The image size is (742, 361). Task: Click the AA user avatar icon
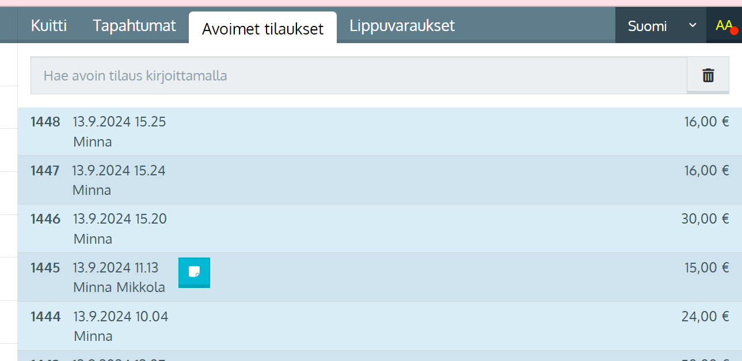(724, 25)
